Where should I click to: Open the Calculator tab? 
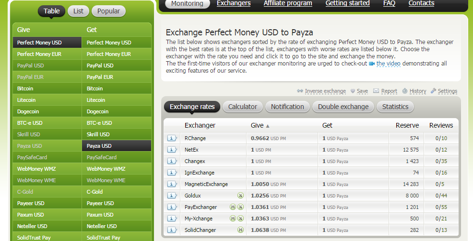click(x=243, y=107)
